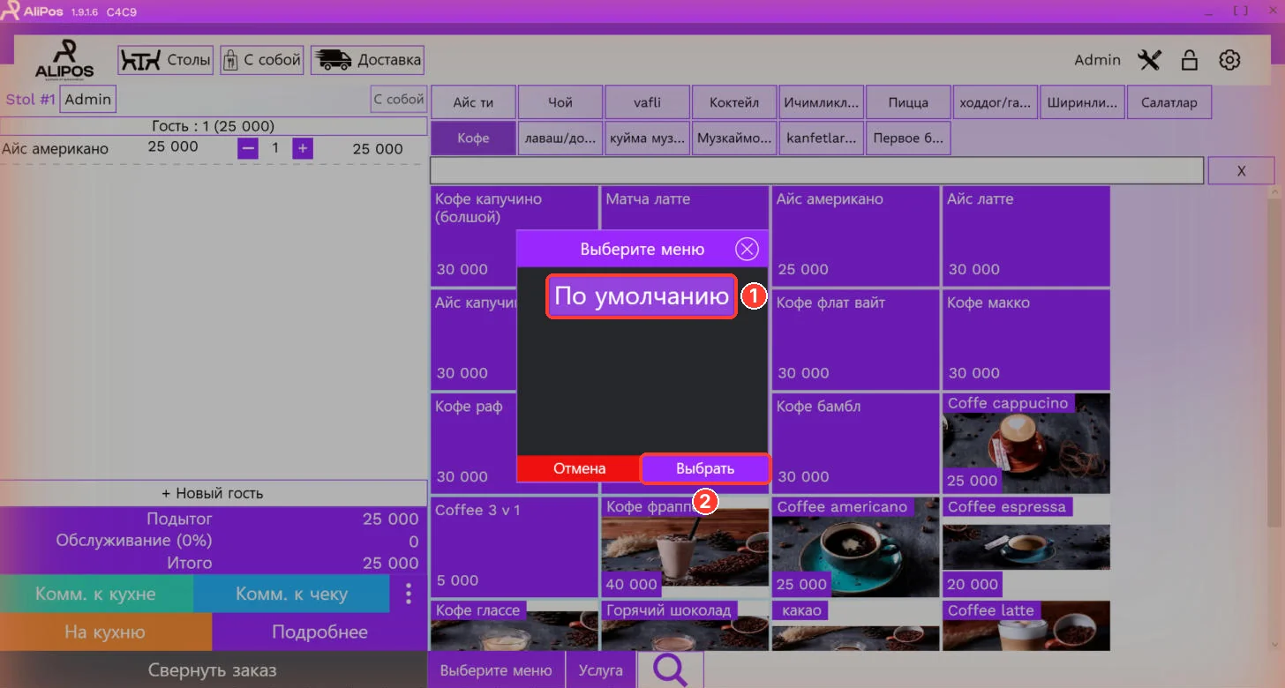
Task: Open the Столы tables view
Action: [166, 60]
